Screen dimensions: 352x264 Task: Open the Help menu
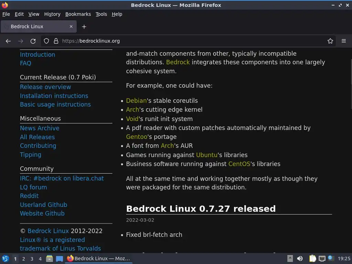[x=117, y=14]
